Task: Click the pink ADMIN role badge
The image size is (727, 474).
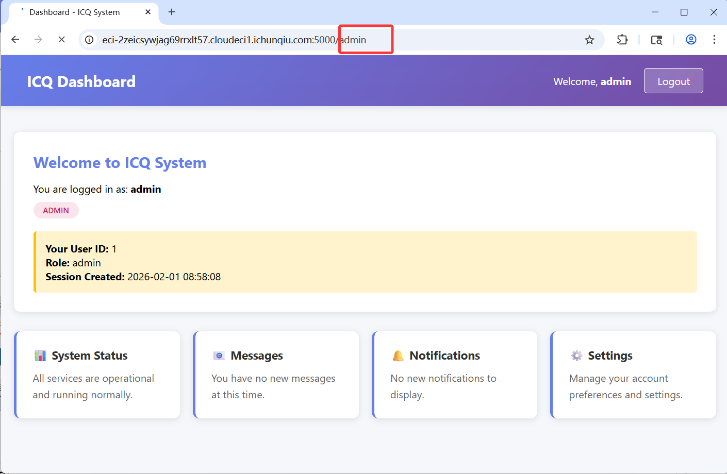Action: click(x=56, y=210)
